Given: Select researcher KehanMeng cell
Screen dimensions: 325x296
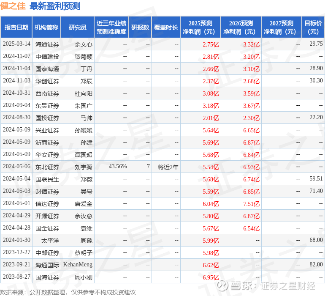Looking at the screenshot, I should click(x=78, y=264).
